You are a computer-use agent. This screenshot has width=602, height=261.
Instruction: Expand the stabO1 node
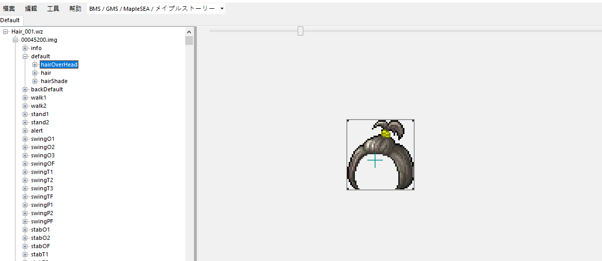tap(25, 230)
